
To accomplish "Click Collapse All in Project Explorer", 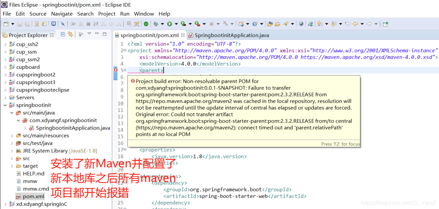I will [x=63, y=34].
